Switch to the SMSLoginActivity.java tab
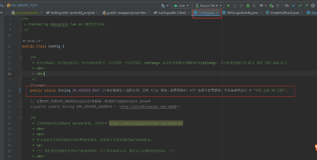This screenshot has height=160, width=317. pyautogui.click(x=242, y=12)
